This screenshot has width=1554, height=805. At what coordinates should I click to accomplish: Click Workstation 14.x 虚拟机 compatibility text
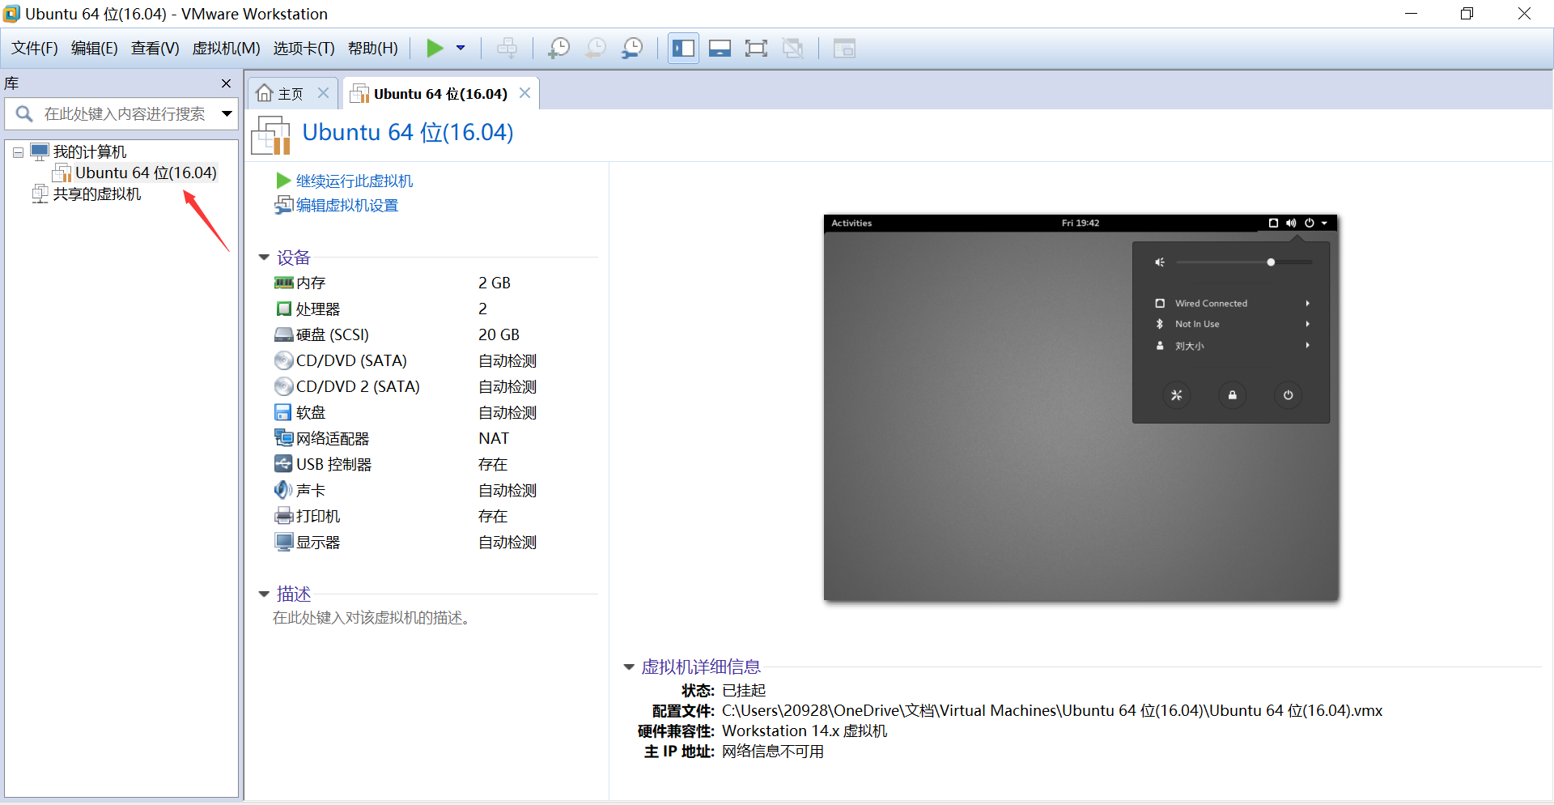[x=805, y=730]
